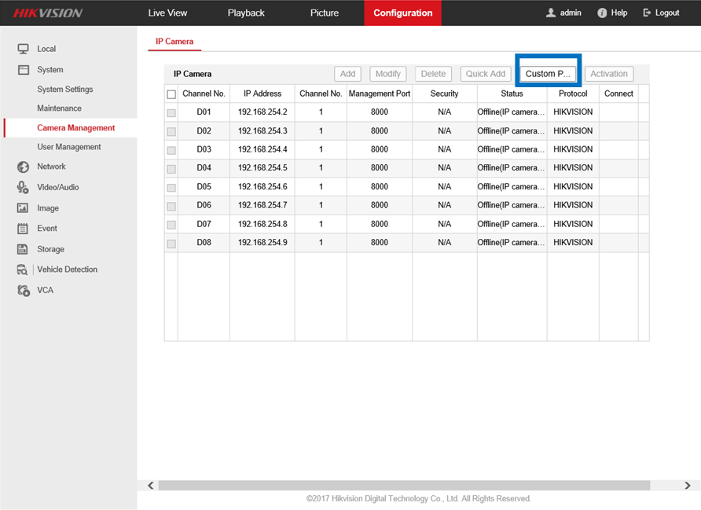Click the VCA icon in sidebar
701x510 pixels.
click(x=23, y=290)
